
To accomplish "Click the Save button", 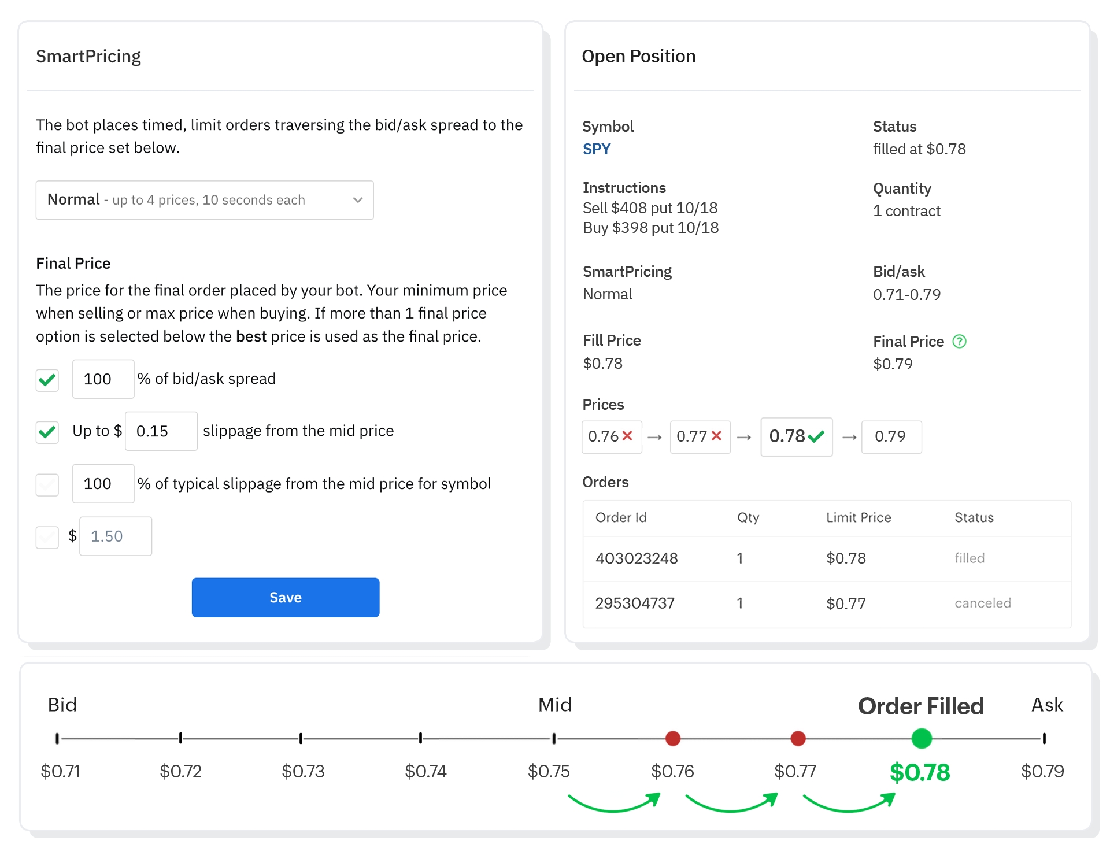I will pos(286,597).
